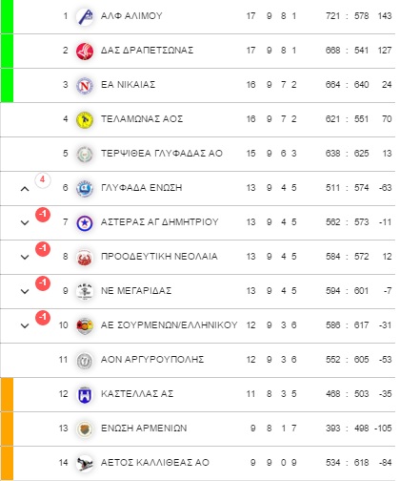Click the ΚΑΣΤΕΛΛΑΣ ΑΣ blue castle logo
The image size is (400, 481).
pyautogui.click(x=85, y=395)
